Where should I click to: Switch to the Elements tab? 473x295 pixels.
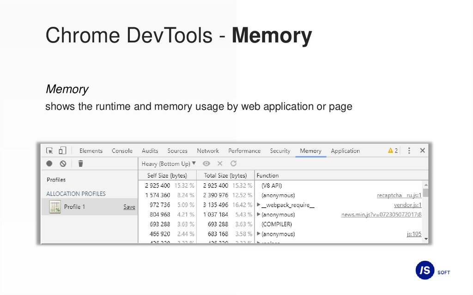(91, 151)
